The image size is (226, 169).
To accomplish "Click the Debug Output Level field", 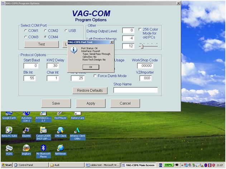I will coord(128,30).
